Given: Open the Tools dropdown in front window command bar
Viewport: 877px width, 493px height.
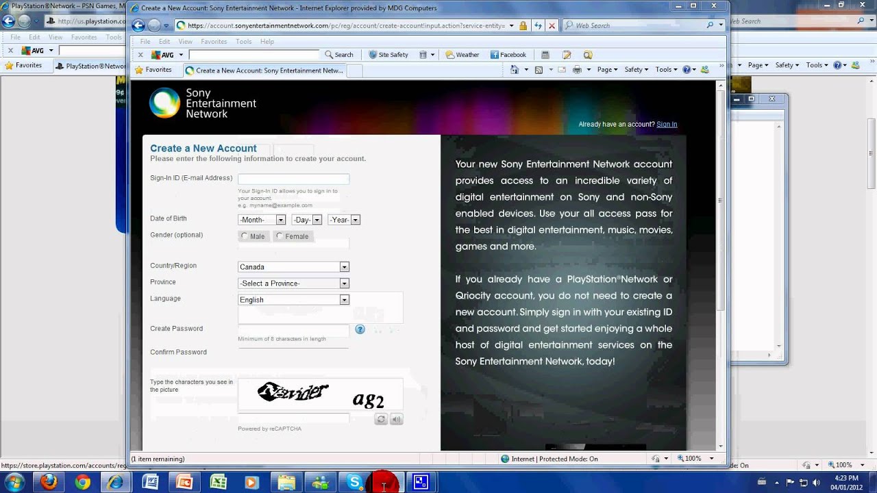Looking at the screenshot, I should point(667,70).
